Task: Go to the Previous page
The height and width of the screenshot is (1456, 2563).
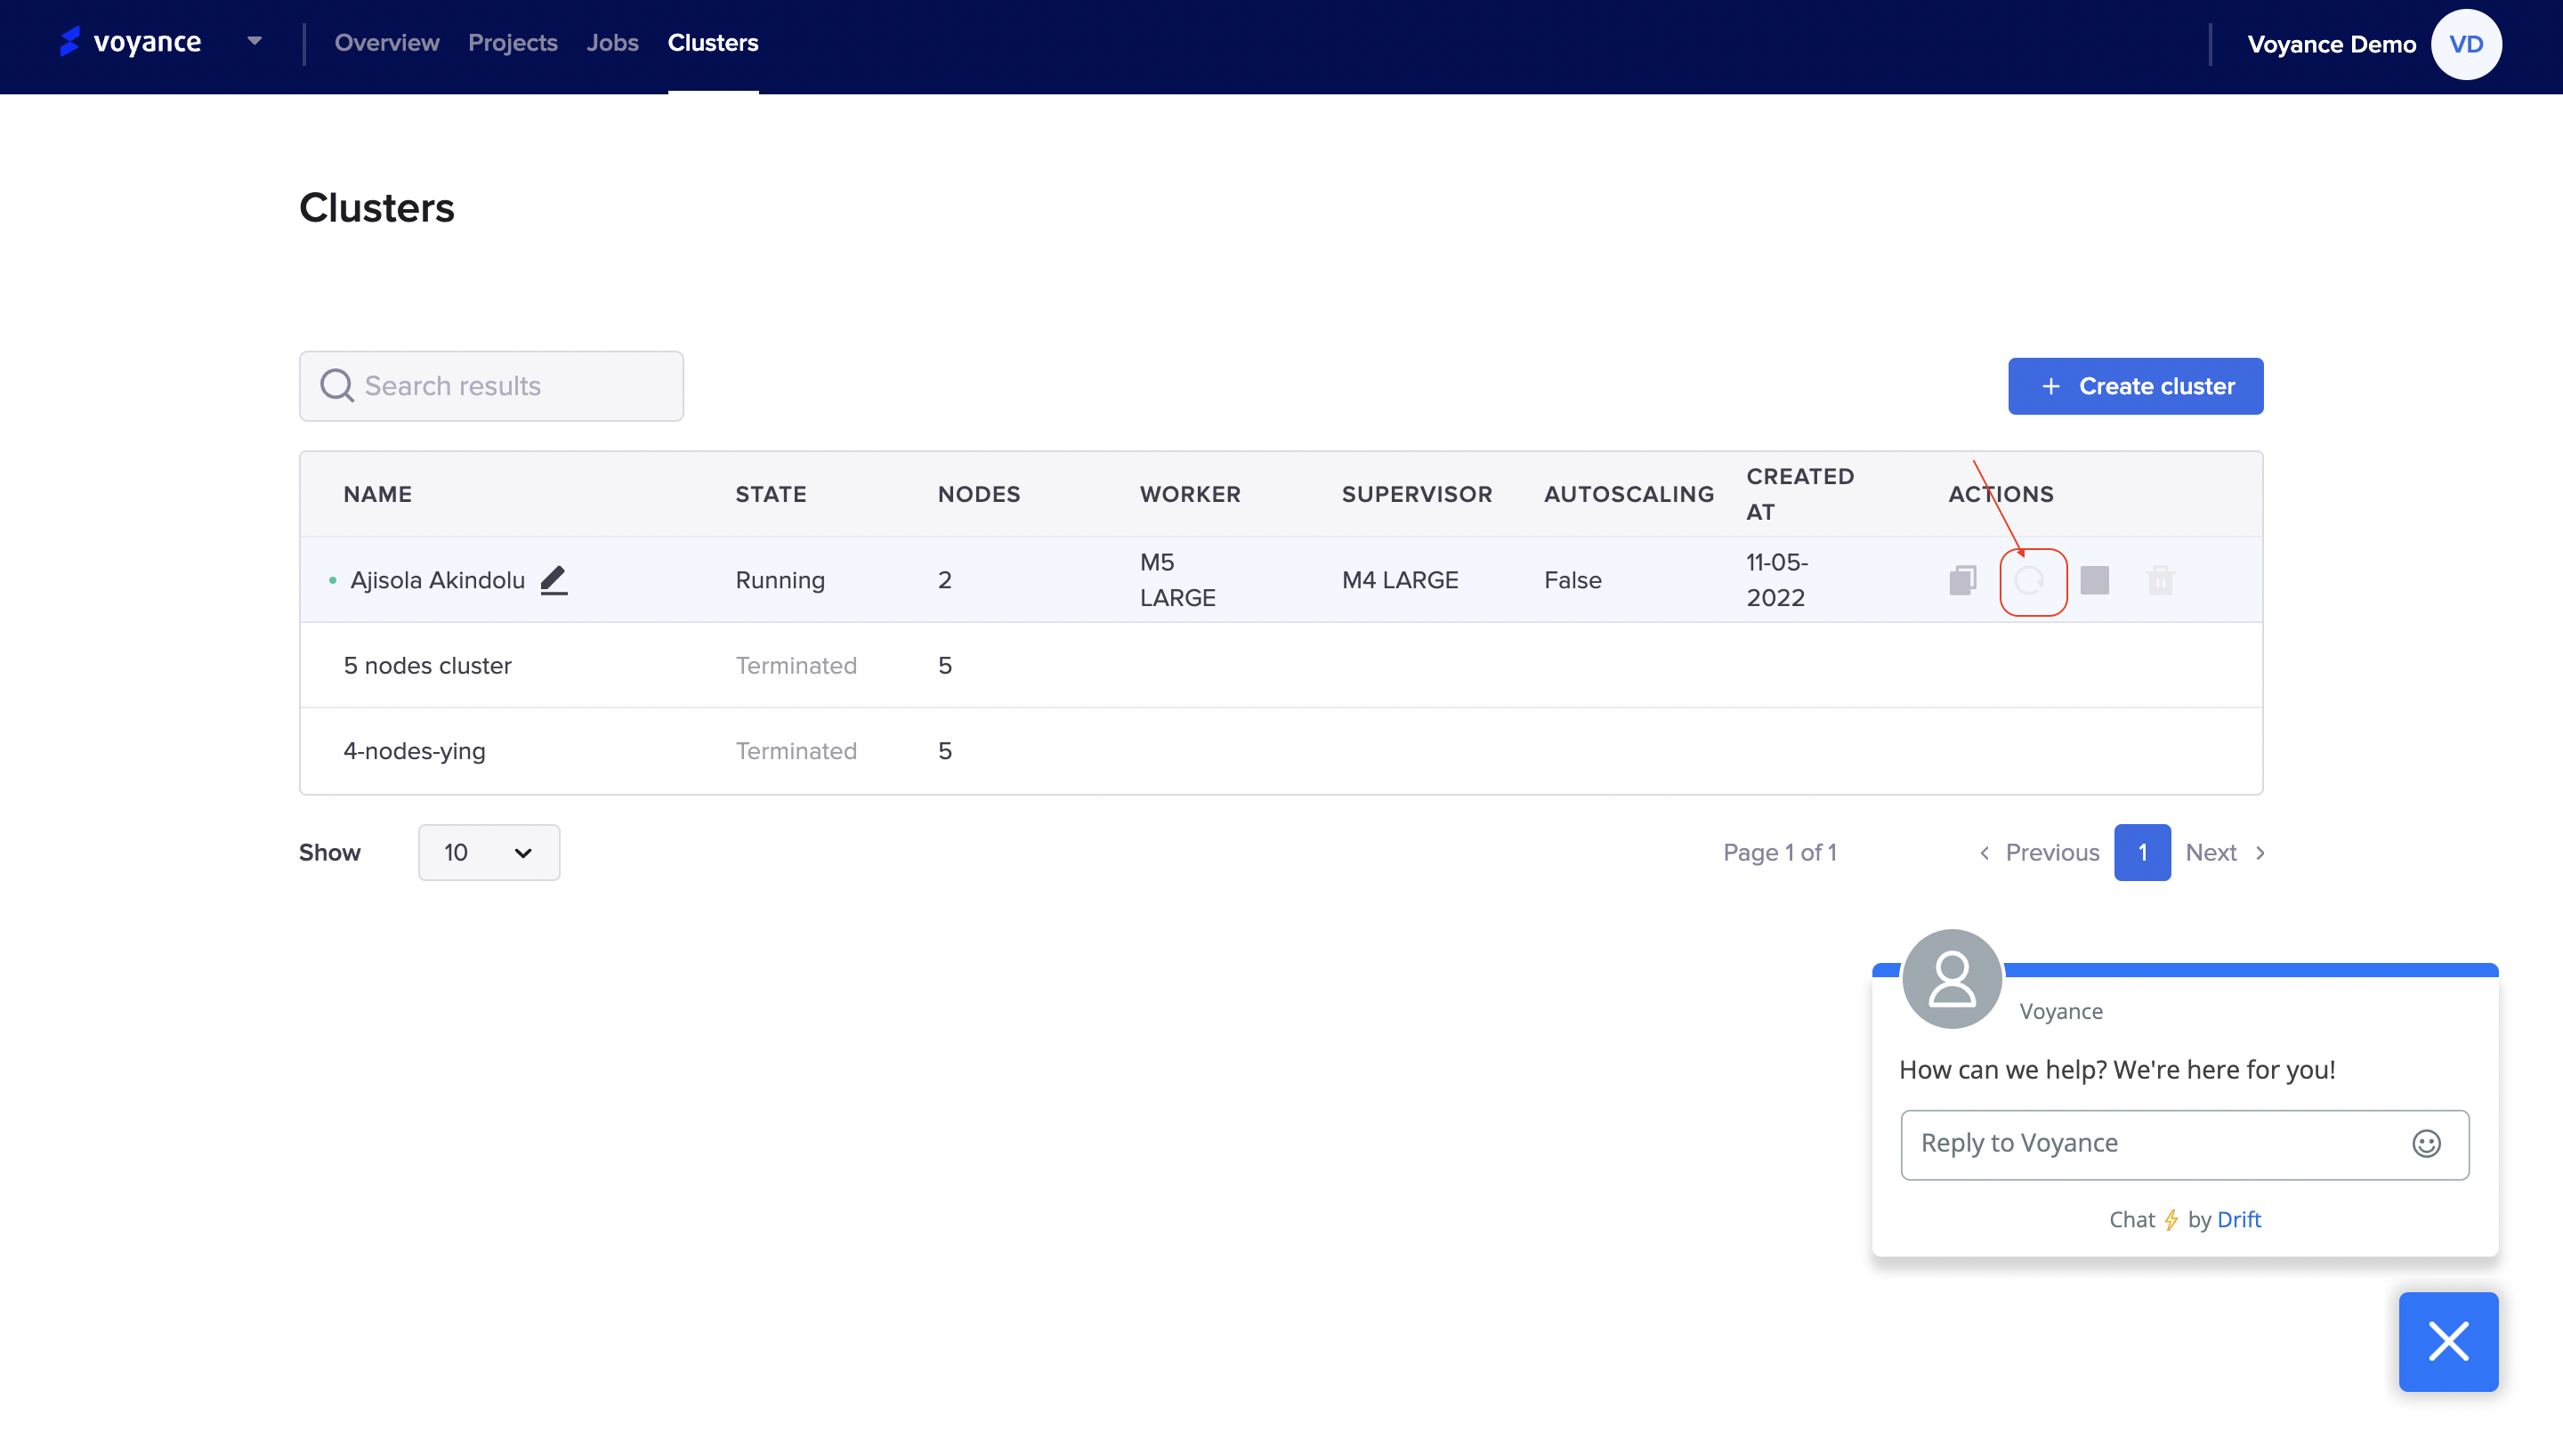Action: click(x=2039, y=852)
